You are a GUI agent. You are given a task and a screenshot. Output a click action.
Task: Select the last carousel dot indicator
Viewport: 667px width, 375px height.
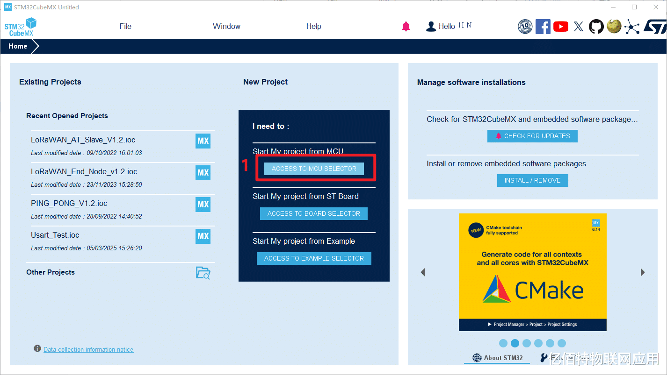click(562, 343)
